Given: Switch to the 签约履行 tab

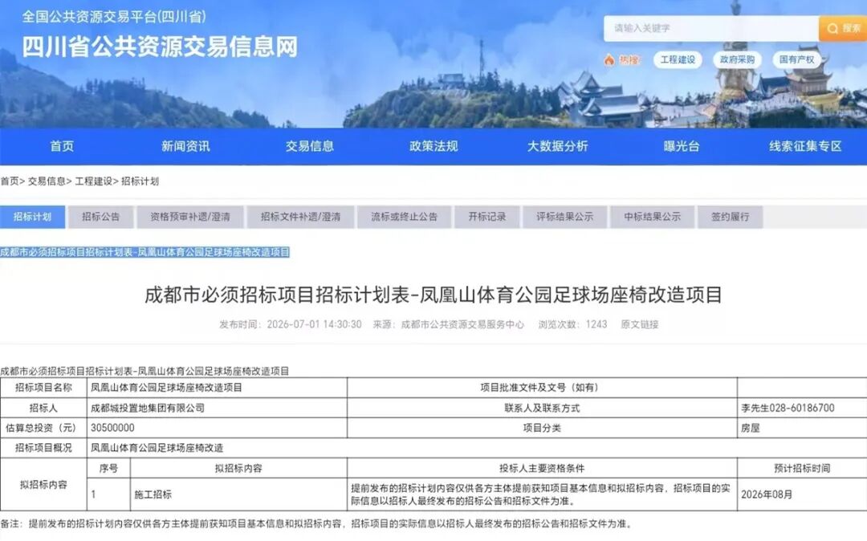Looking at the screenshot, I should [731, 217].
